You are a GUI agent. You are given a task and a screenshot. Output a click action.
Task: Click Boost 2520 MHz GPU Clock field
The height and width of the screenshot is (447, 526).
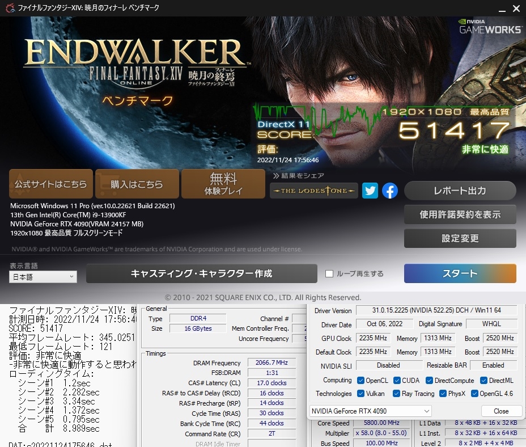point(500,338)
